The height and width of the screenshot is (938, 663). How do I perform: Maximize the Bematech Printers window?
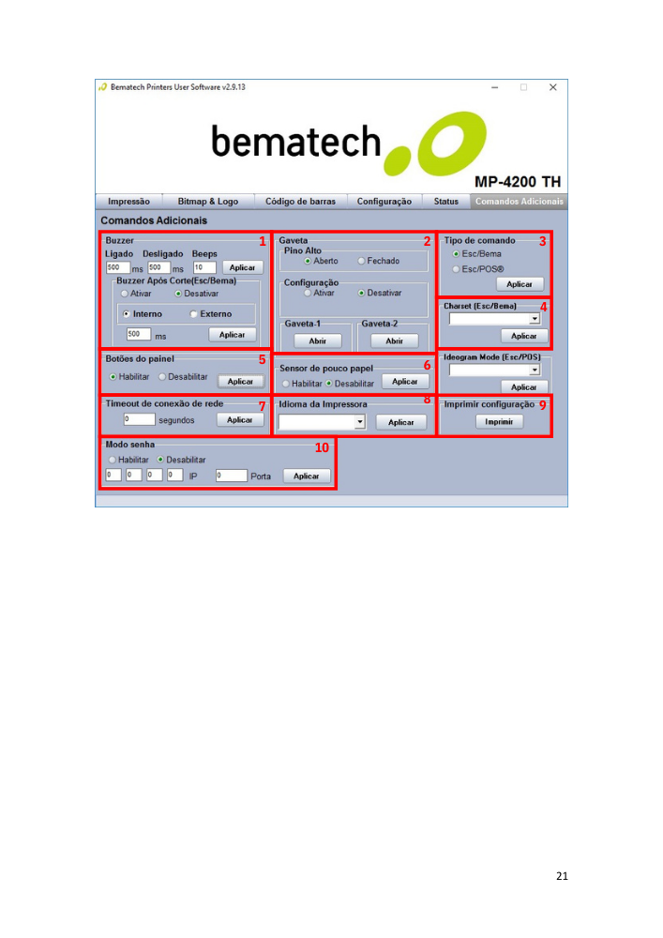click(x=523, y=87)
